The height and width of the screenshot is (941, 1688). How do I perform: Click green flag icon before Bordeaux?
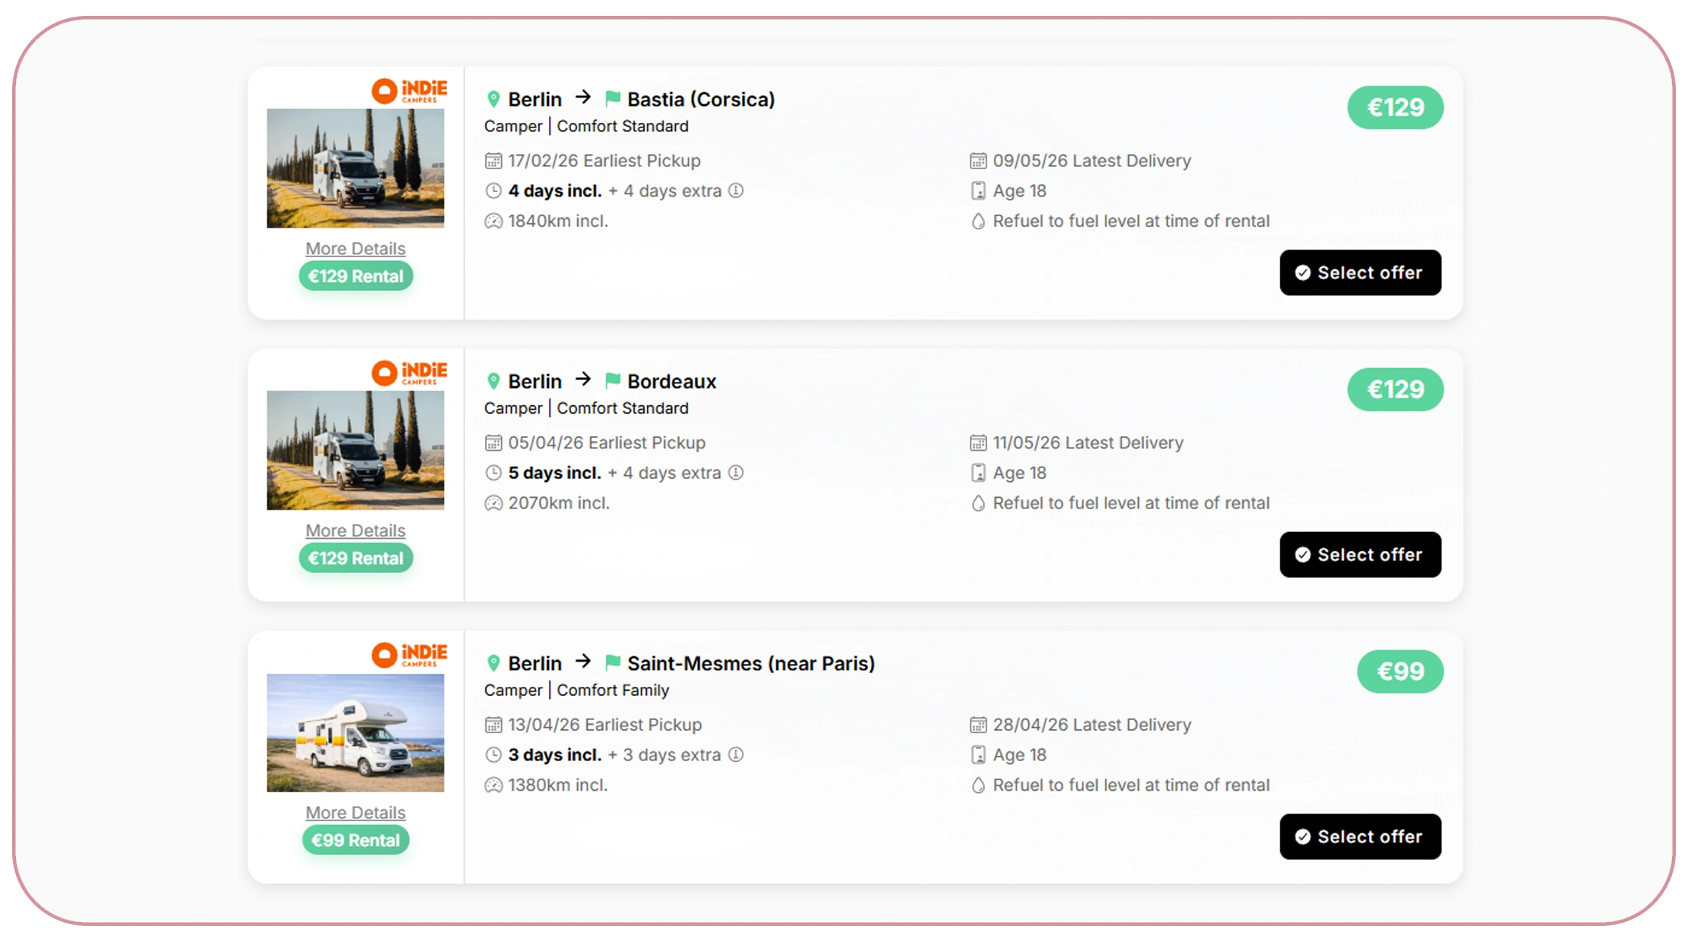click(x=613, y=380)
